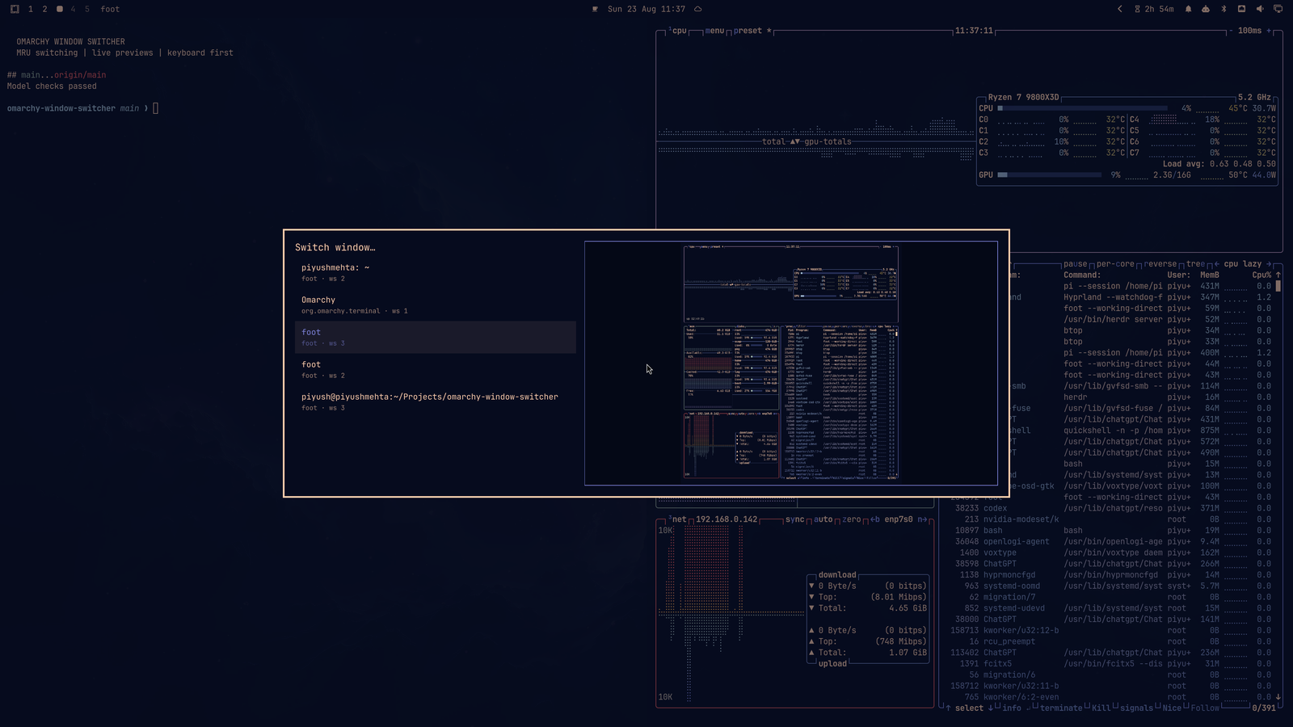Image resolution: width=1293 pixels, height=727 pixels.
Task: Click the screen display icon at bar end
Action: coord(1278,9)
